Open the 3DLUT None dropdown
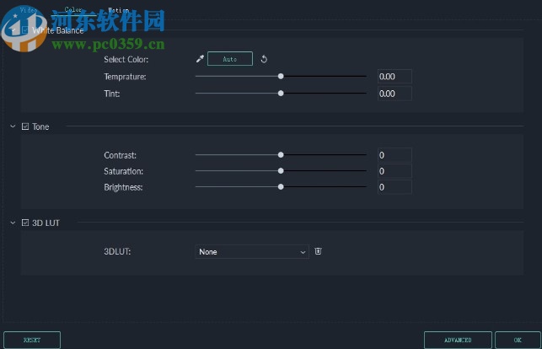 tap(252, 252)
